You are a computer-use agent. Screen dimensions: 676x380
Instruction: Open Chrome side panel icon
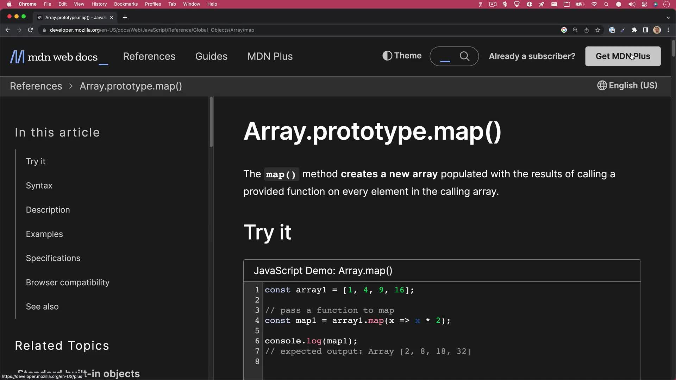coord(645,30)
